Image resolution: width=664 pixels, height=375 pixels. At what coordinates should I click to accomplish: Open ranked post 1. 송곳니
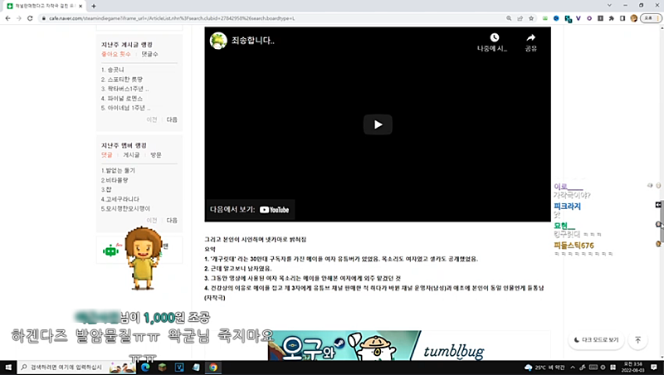(x=113, y=70)
